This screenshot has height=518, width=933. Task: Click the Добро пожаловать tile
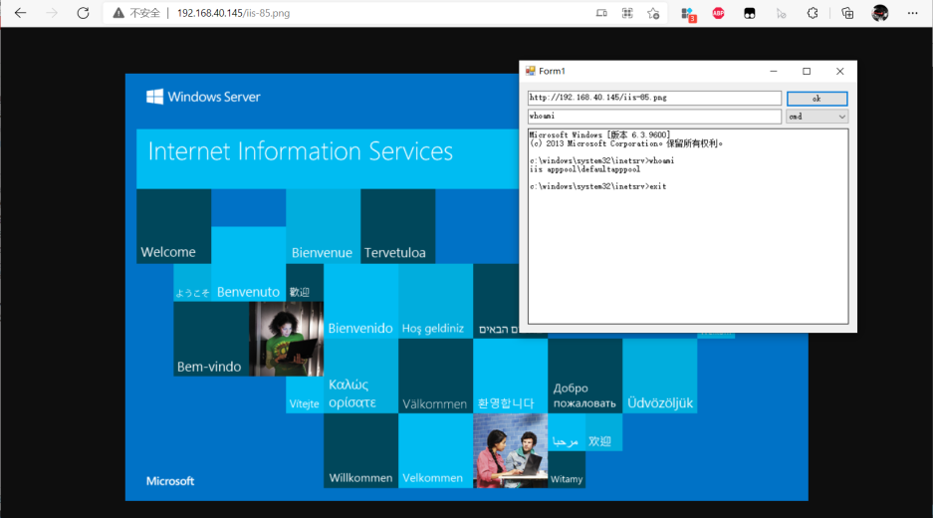click(584, 376)
